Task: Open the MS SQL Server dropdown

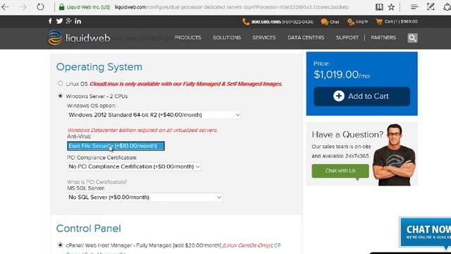Action: 145,198
